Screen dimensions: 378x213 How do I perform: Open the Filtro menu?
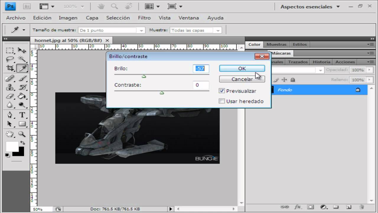click(144, 18)
